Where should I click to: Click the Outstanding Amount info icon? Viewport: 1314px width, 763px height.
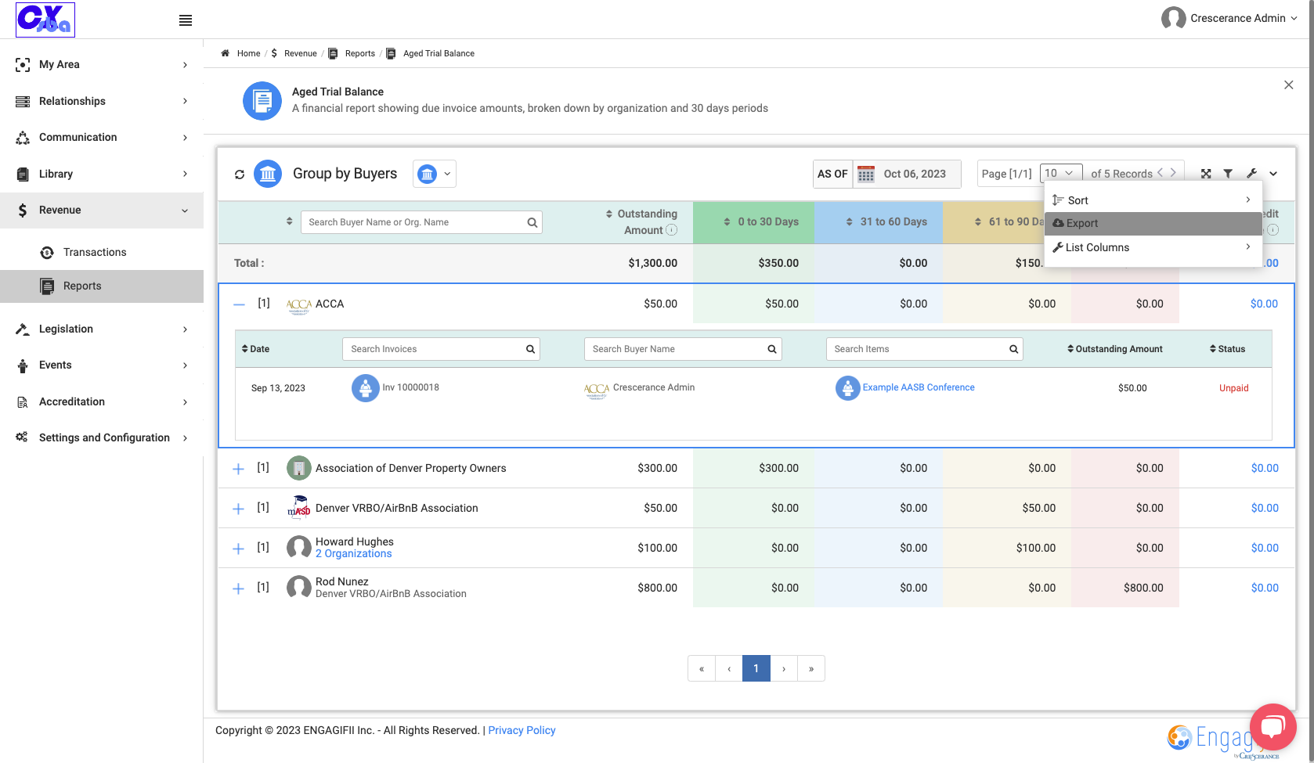[671, 230]
